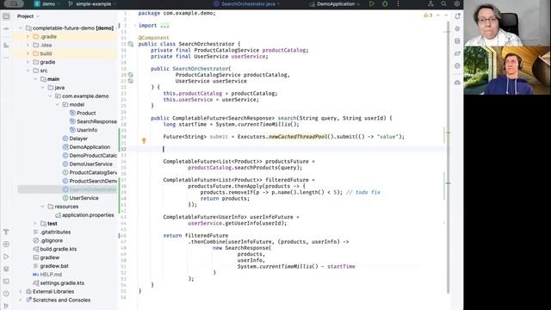Go to next highlighted error arrow
Screen dimensions: 551x310
[x=446, y=15]
